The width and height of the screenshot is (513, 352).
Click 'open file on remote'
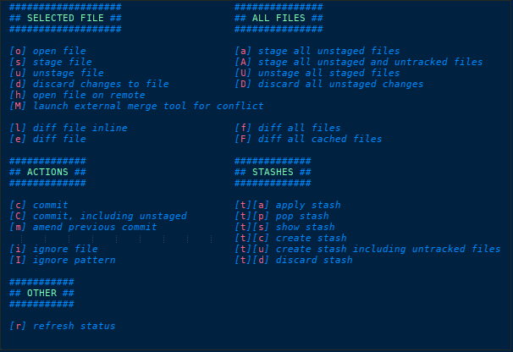85,95
